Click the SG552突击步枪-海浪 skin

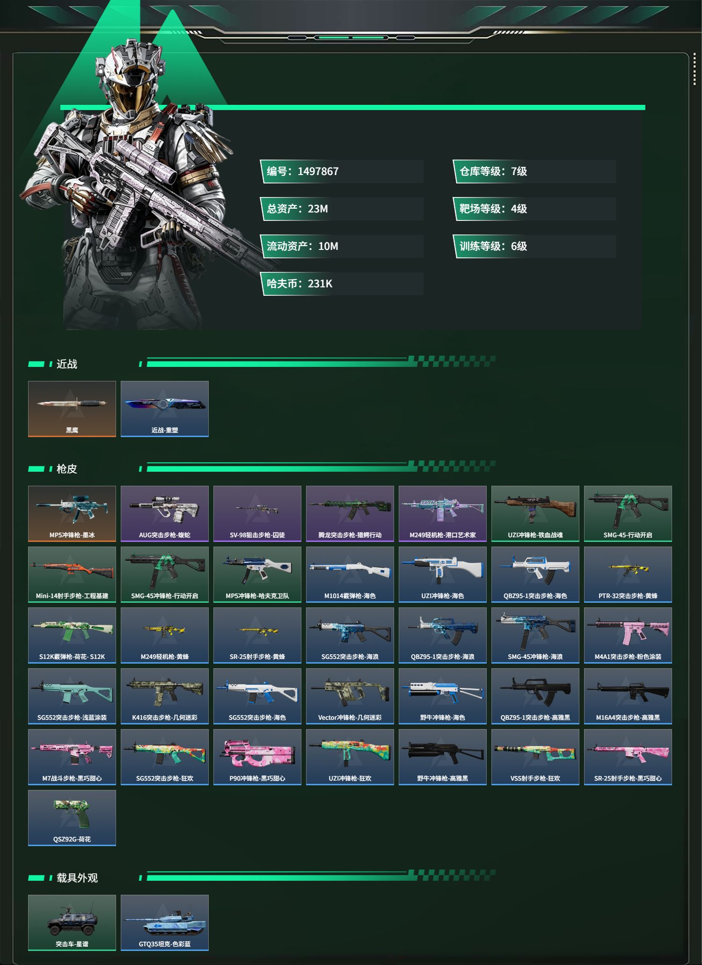(350, 636)
